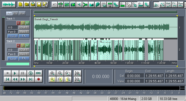Lock Track 1

pyautogui.click(x=13, y=36)
